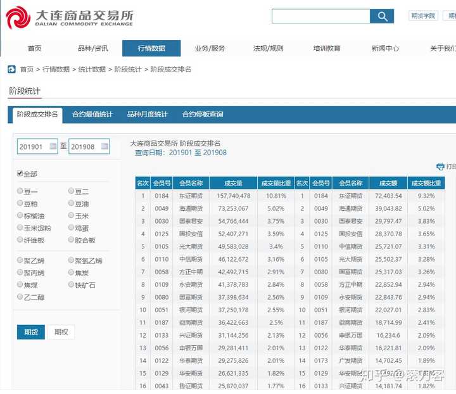Viewport: 456px width, 394px height.
Task: Switch to the 品种月度统计 tab
Action: click(147, 114)
